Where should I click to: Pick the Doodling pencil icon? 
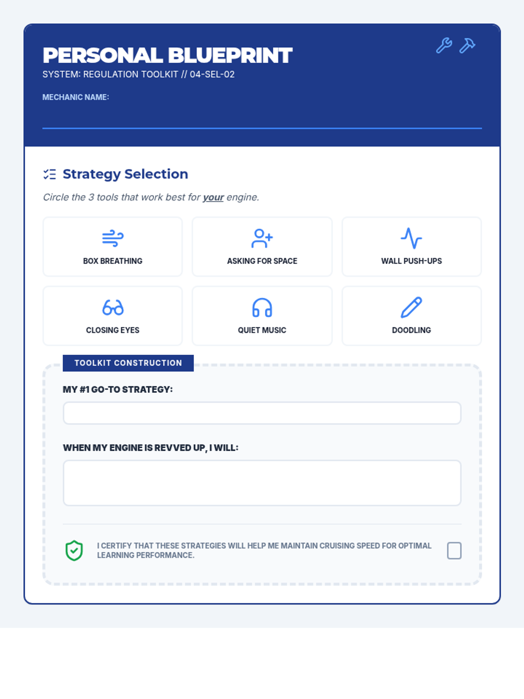pyautogui.click(x=411, y=308)
